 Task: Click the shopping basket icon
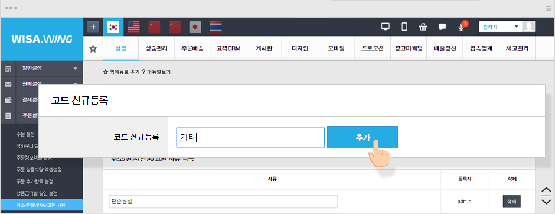[x=423, y=27]
